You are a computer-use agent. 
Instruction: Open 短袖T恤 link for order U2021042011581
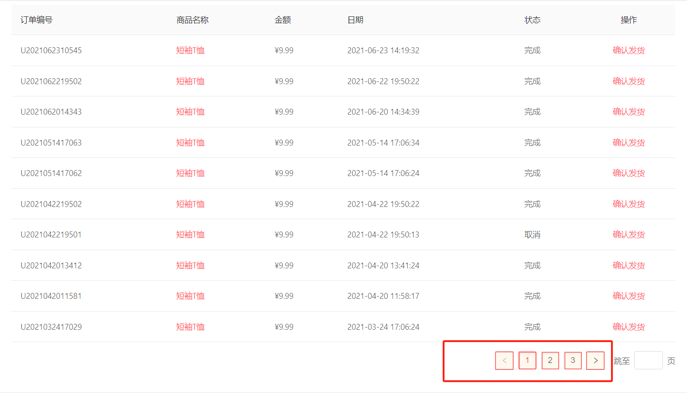point(190,296)
